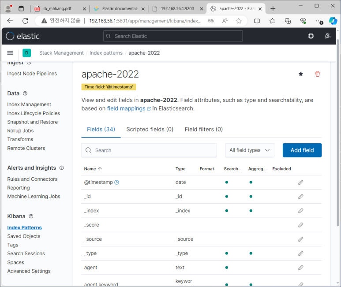The height and width of the screenshot is (287, 341).
Task: Edit the _type field with pencil icon
Action: [x=300, y=253]
